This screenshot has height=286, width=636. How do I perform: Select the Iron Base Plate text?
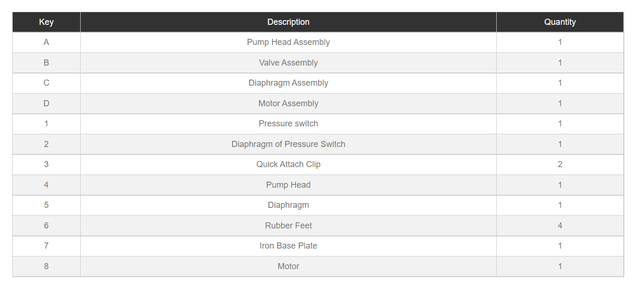(x=288, y=246)
